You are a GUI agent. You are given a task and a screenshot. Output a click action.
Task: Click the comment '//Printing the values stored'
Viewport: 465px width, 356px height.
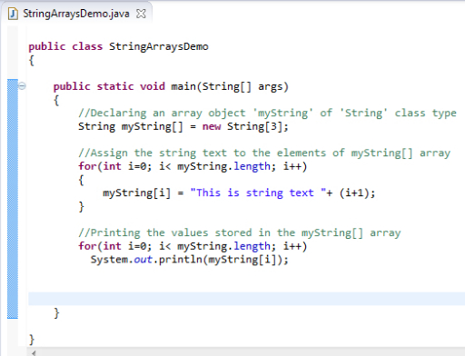click(x=165, y=233)
